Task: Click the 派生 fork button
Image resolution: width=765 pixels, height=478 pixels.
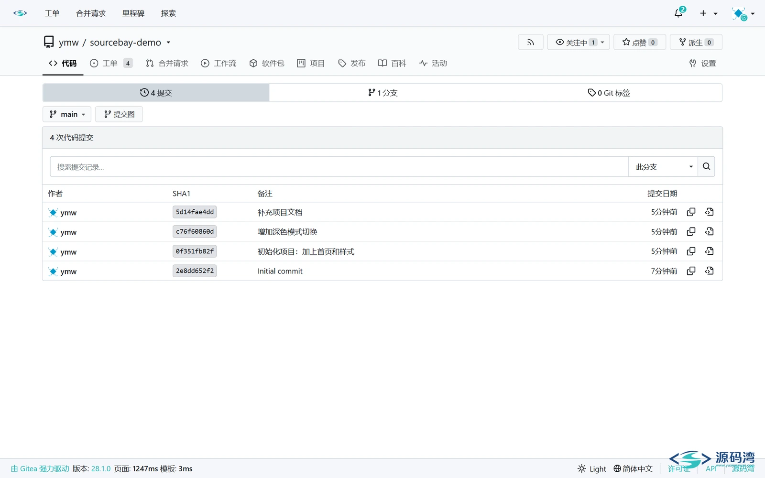Action: 696,42
